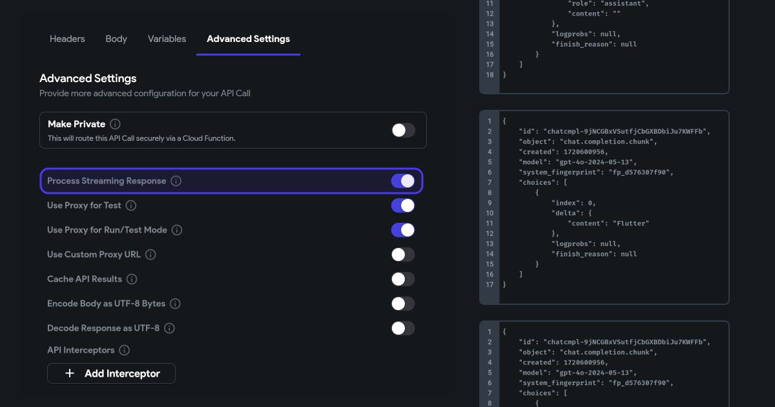Turn off Use Proxy for Test
The image size is (775, 407).
pos(403,205)
